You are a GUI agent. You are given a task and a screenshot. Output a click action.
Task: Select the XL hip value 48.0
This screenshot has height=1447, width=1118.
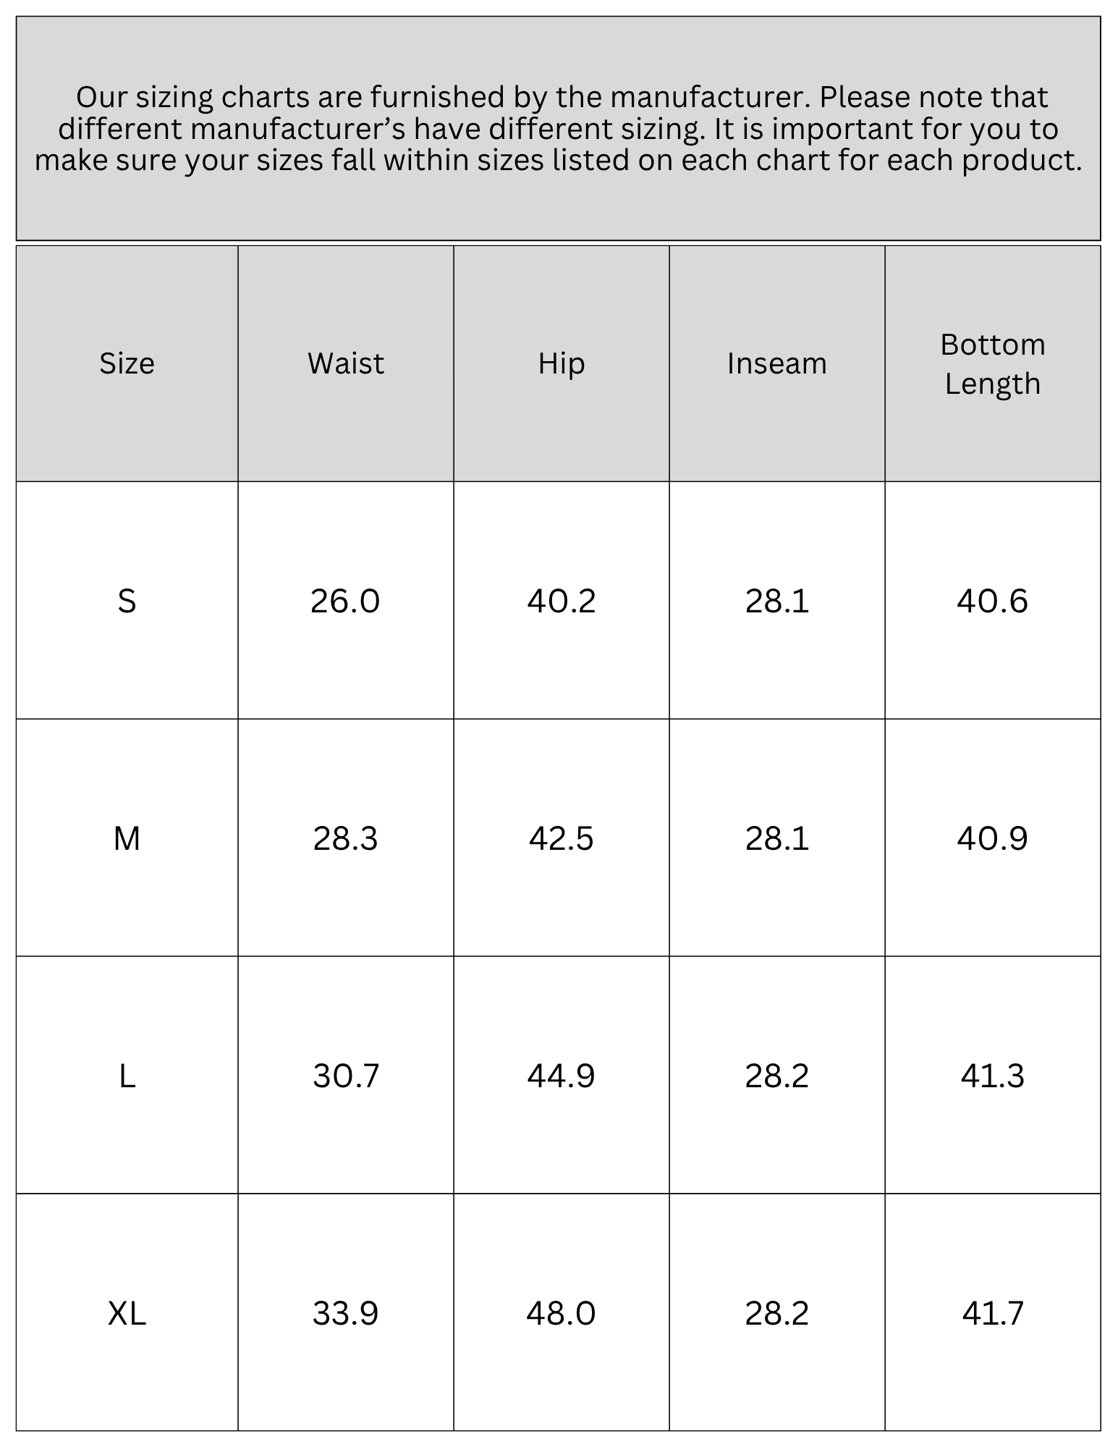click(x=562, y=1313)
